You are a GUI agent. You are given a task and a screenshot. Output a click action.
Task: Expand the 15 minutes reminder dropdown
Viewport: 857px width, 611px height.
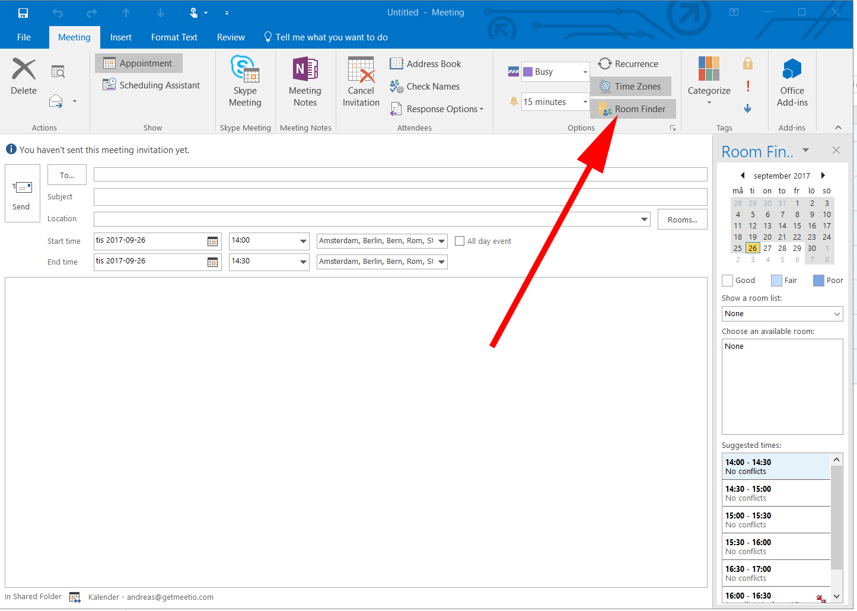584,101
